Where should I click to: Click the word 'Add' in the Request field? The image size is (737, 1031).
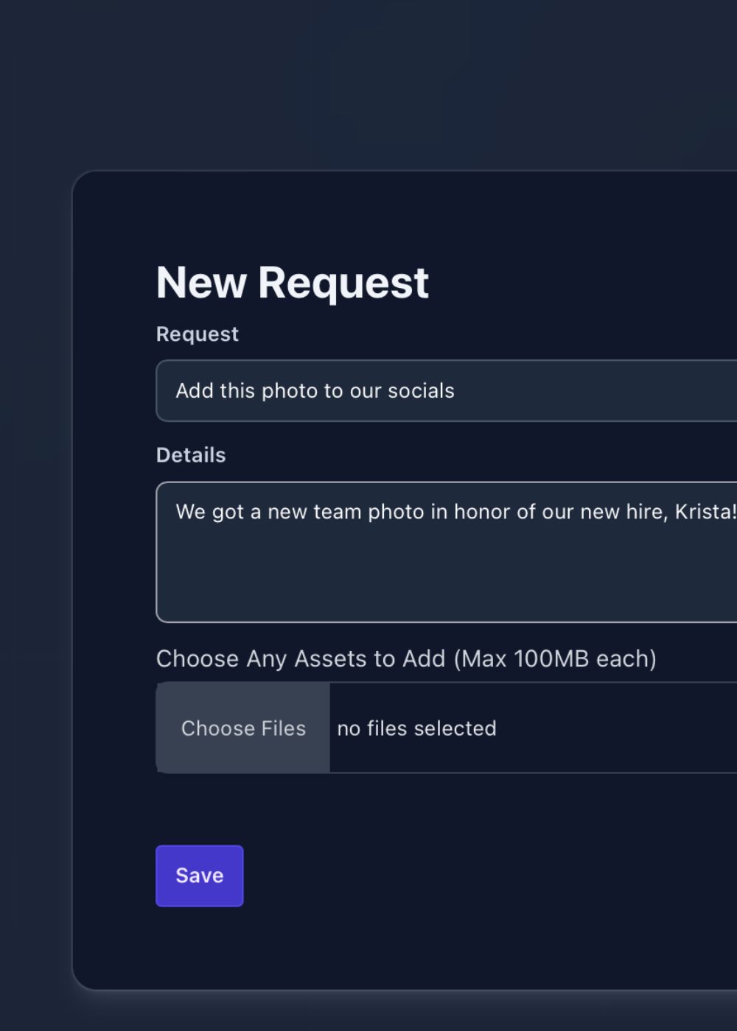(195, 390)
